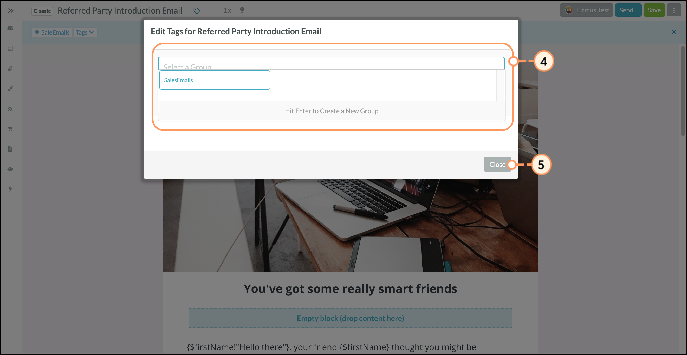Viewport: 687px width, 355px height.
Task: Open the three-dot more options menu
Action: (x=674, y=10)
